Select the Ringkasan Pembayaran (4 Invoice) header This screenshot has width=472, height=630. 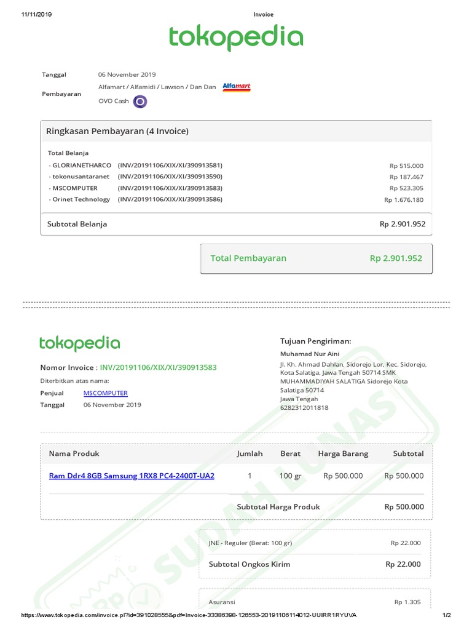point(117,131)
